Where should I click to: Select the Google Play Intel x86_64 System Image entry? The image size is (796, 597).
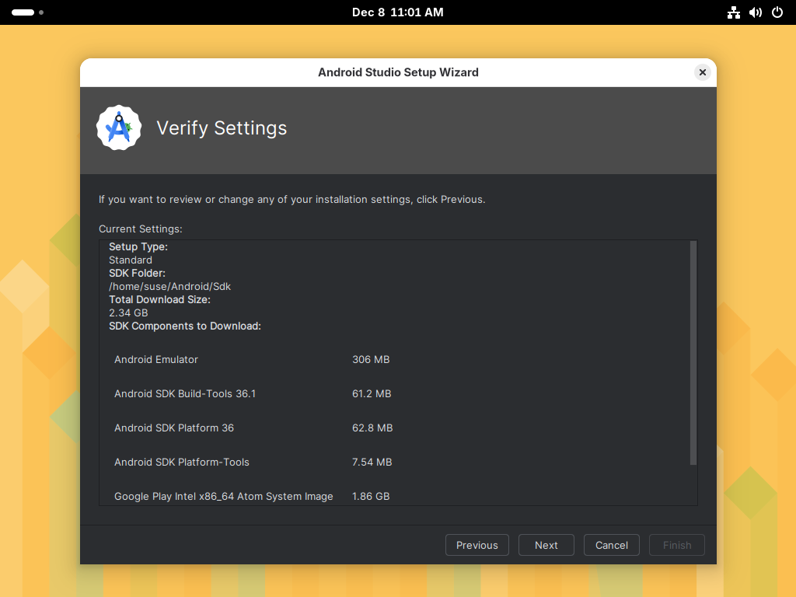[224, 496]
